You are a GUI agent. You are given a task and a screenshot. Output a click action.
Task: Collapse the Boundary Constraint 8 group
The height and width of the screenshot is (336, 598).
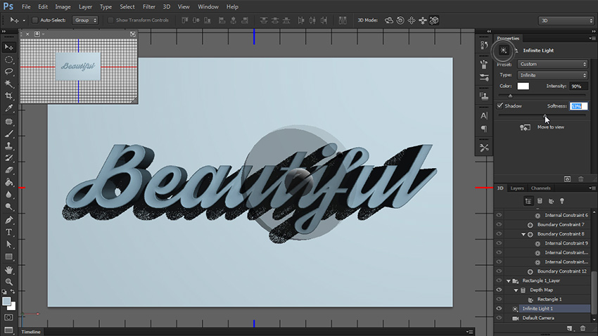point(523,234)
